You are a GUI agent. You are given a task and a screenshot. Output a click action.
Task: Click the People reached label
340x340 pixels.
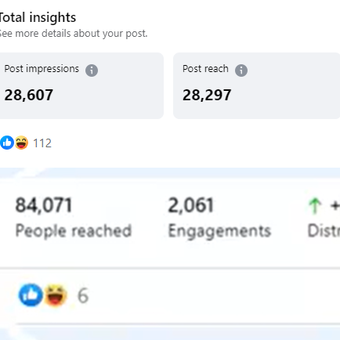[x=74, y=231]
